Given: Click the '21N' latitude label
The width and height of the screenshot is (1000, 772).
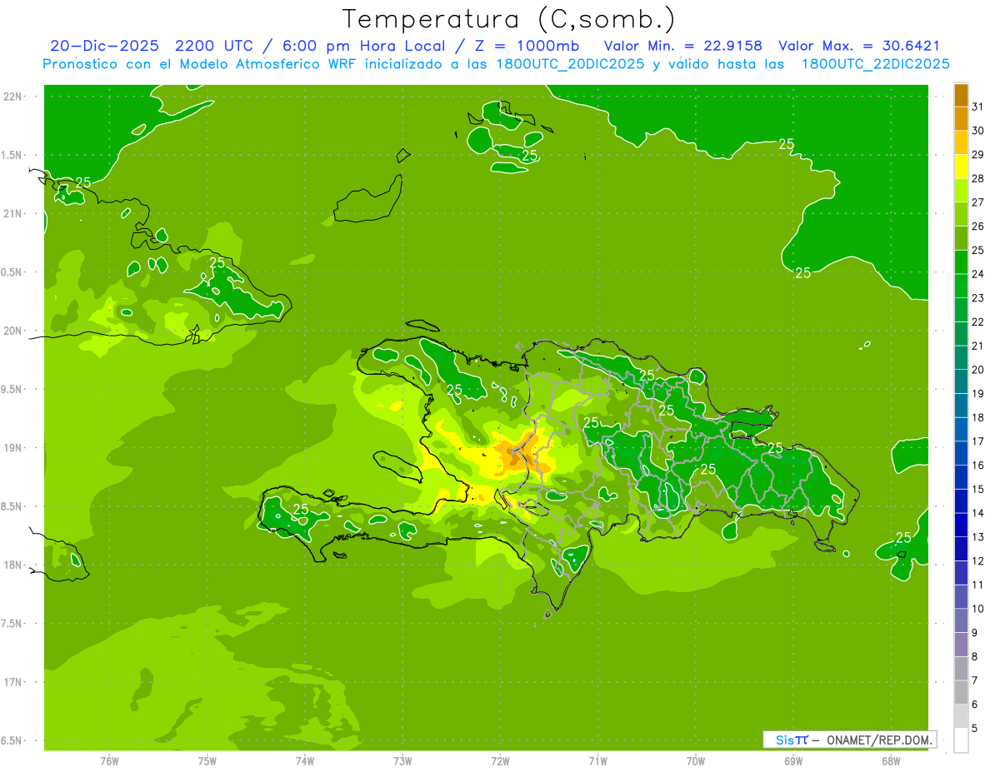Looking at the screenshot, I should 14,213.
